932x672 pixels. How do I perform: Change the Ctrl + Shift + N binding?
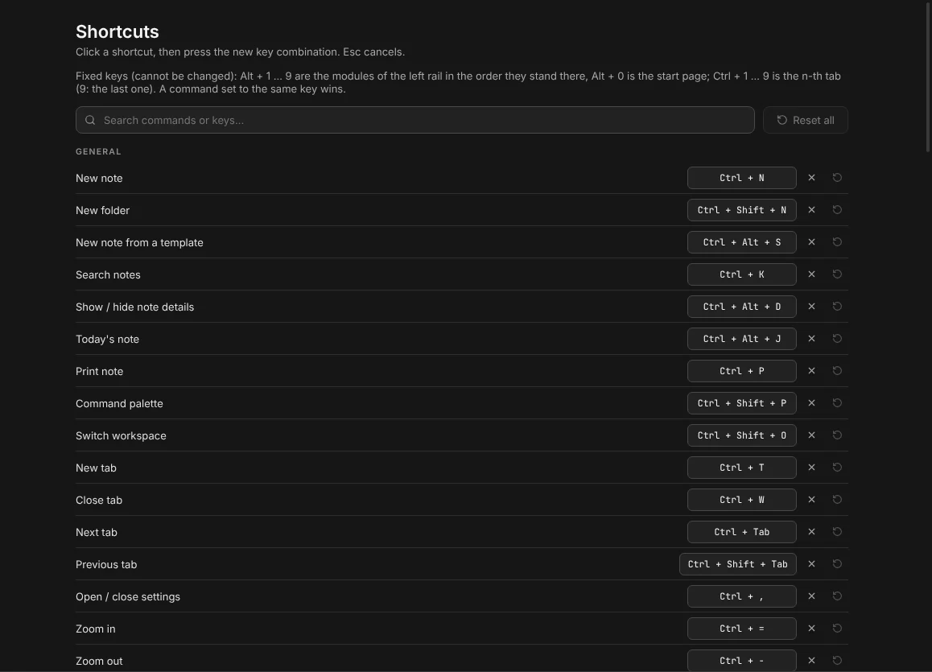(x=742, y=210)
